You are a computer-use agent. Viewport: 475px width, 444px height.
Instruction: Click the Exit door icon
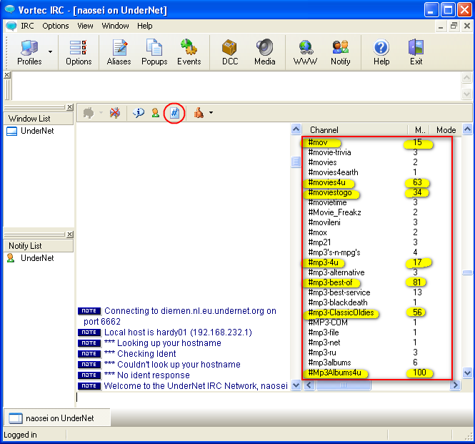click(x=416, y=52)
